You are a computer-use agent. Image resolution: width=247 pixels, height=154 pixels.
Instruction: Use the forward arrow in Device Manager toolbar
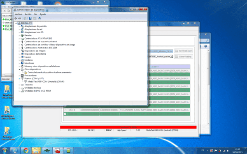19,18
